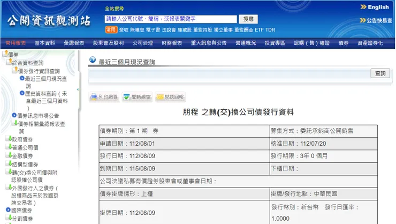Click the 公開資訊觀測站 site logo
Image resolution: width=396 pixels, height=224 pixels.
pos(49,21)
